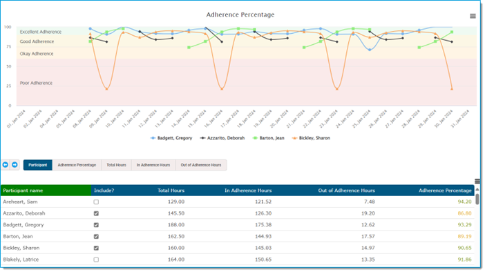Click in adherence hours value 144.93
This screenshot has height=272, width=485.
click(x=263, y=237)
